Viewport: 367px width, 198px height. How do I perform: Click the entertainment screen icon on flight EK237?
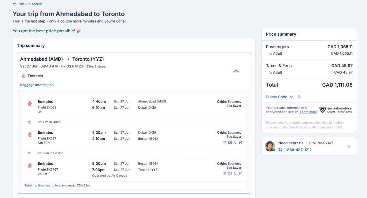[230, 142]
